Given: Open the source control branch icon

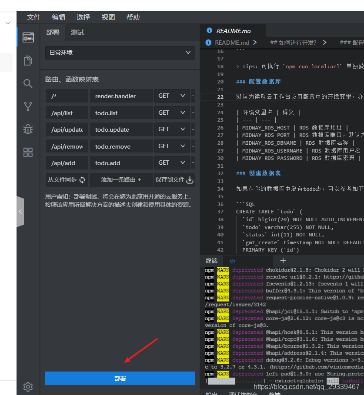Looking at the screenshot, I should 28,106.
